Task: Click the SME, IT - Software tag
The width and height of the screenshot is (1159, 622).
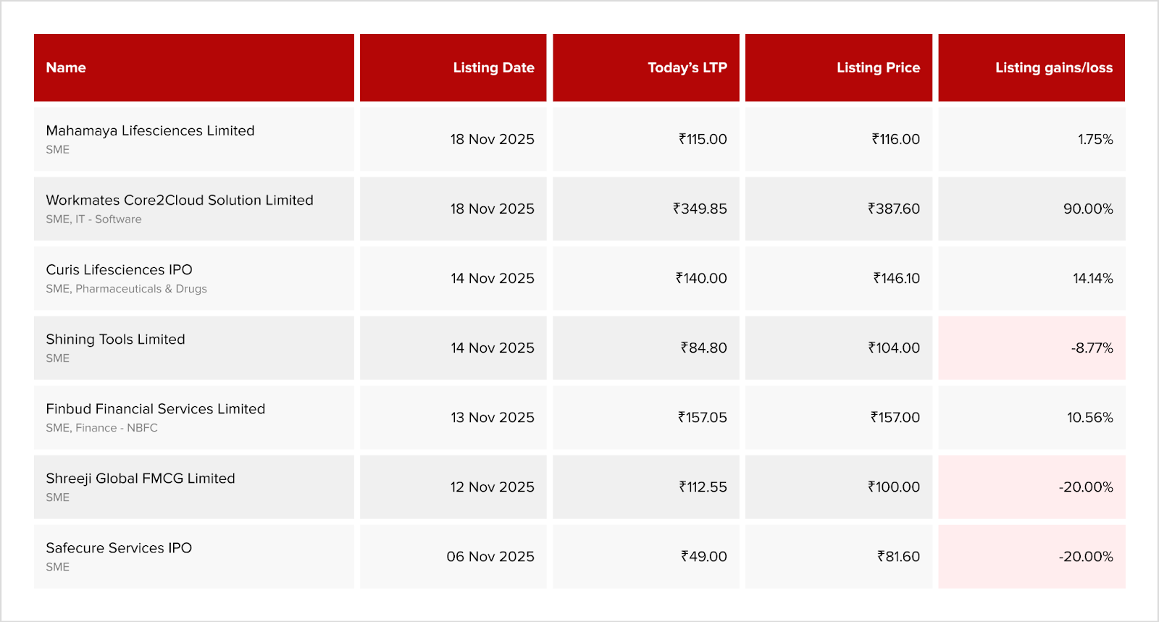Action: (x=93, y=219)
